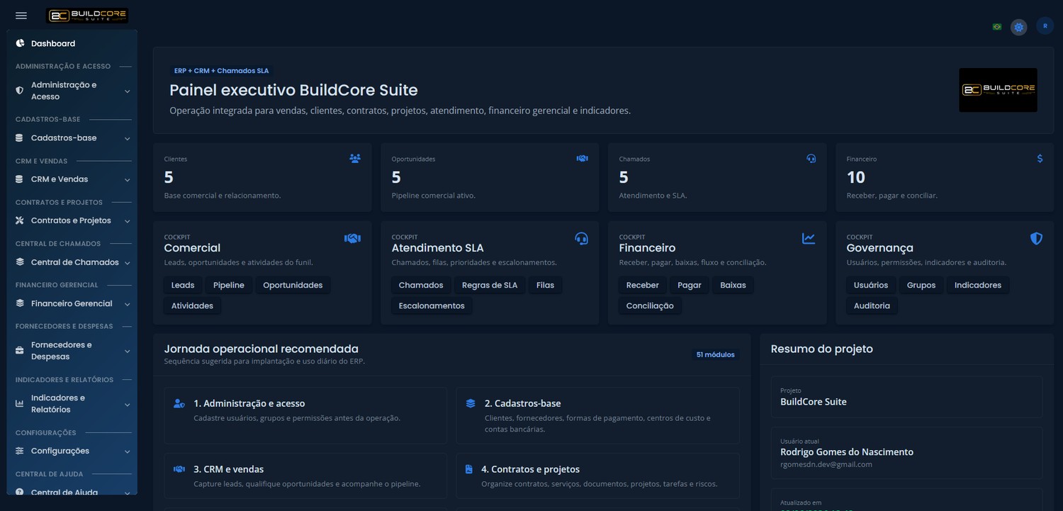Open CRM e Vendas sidebar menu
This screenshot has width=1063, height=511.
(72, 179)
